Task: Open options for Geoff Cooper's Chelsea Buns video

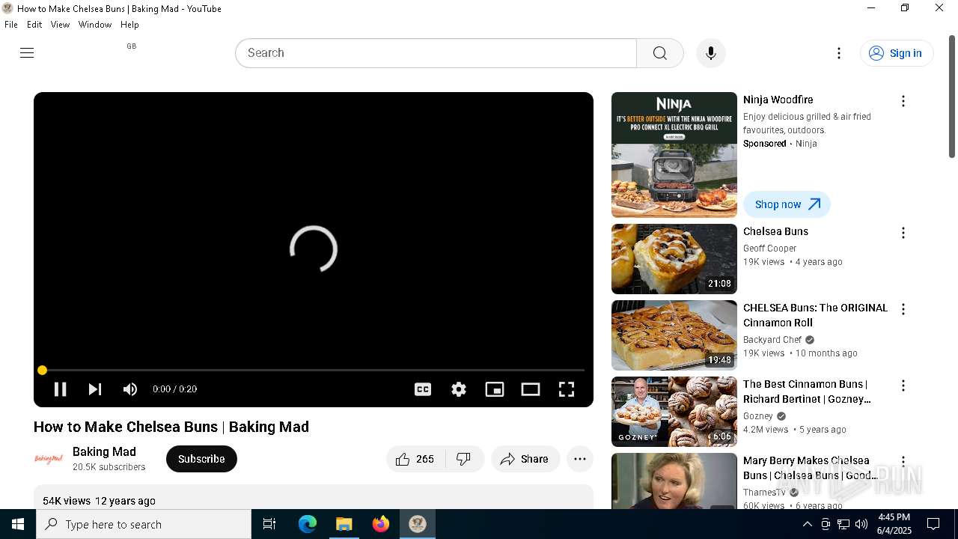Action: (x=903, y=233)
